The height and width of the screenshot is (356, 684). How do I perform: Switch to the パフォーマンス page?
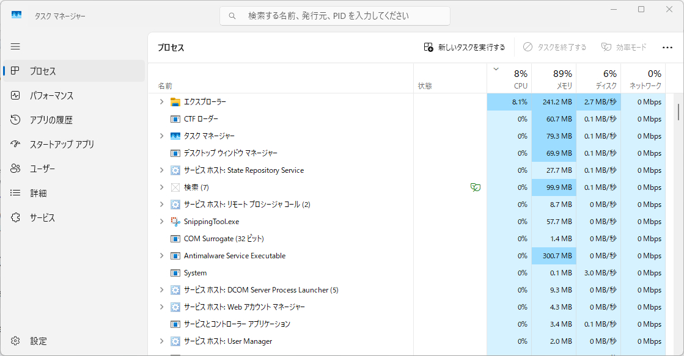click(74, 95)
